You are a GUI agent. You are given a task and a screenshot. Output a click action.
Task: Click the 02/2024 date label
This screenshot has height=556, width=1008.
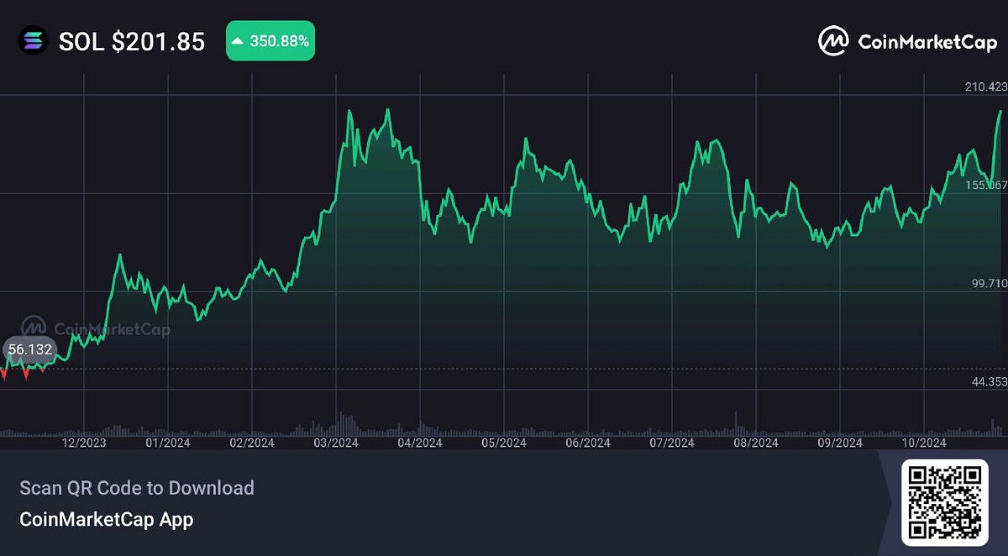click(252, 443)
